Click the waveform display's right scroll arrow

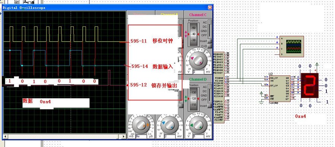[124, 136]
